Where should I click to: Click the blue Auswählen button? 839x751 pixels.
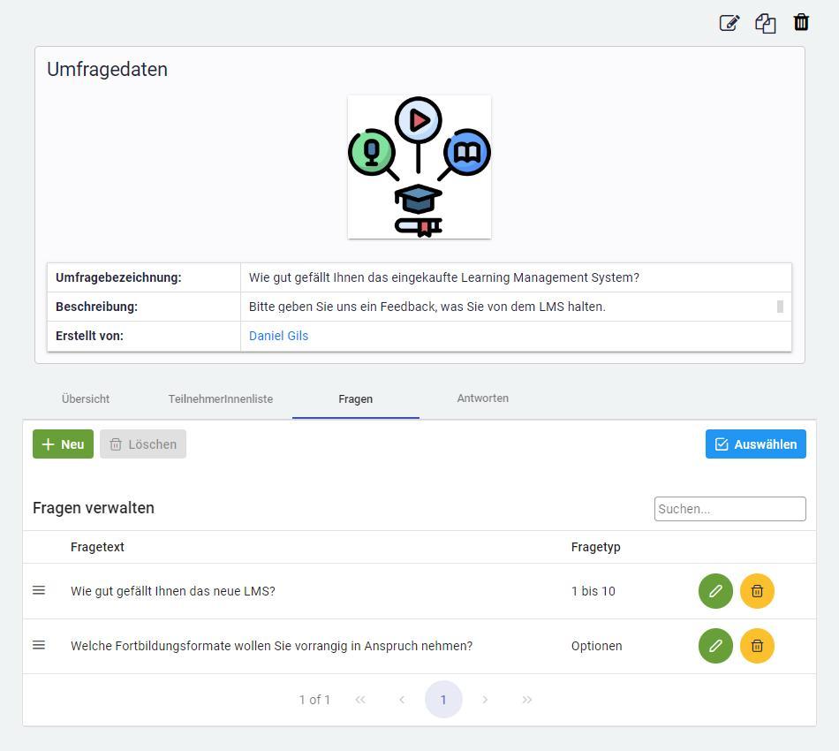(x=755, y=444)
